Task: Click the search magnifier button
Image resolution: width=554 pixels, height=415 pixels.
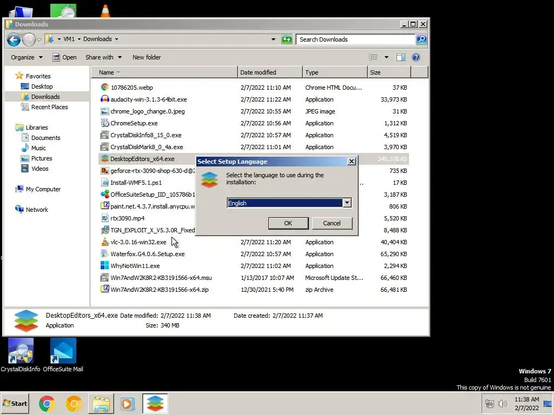Action: click(421, 39)
